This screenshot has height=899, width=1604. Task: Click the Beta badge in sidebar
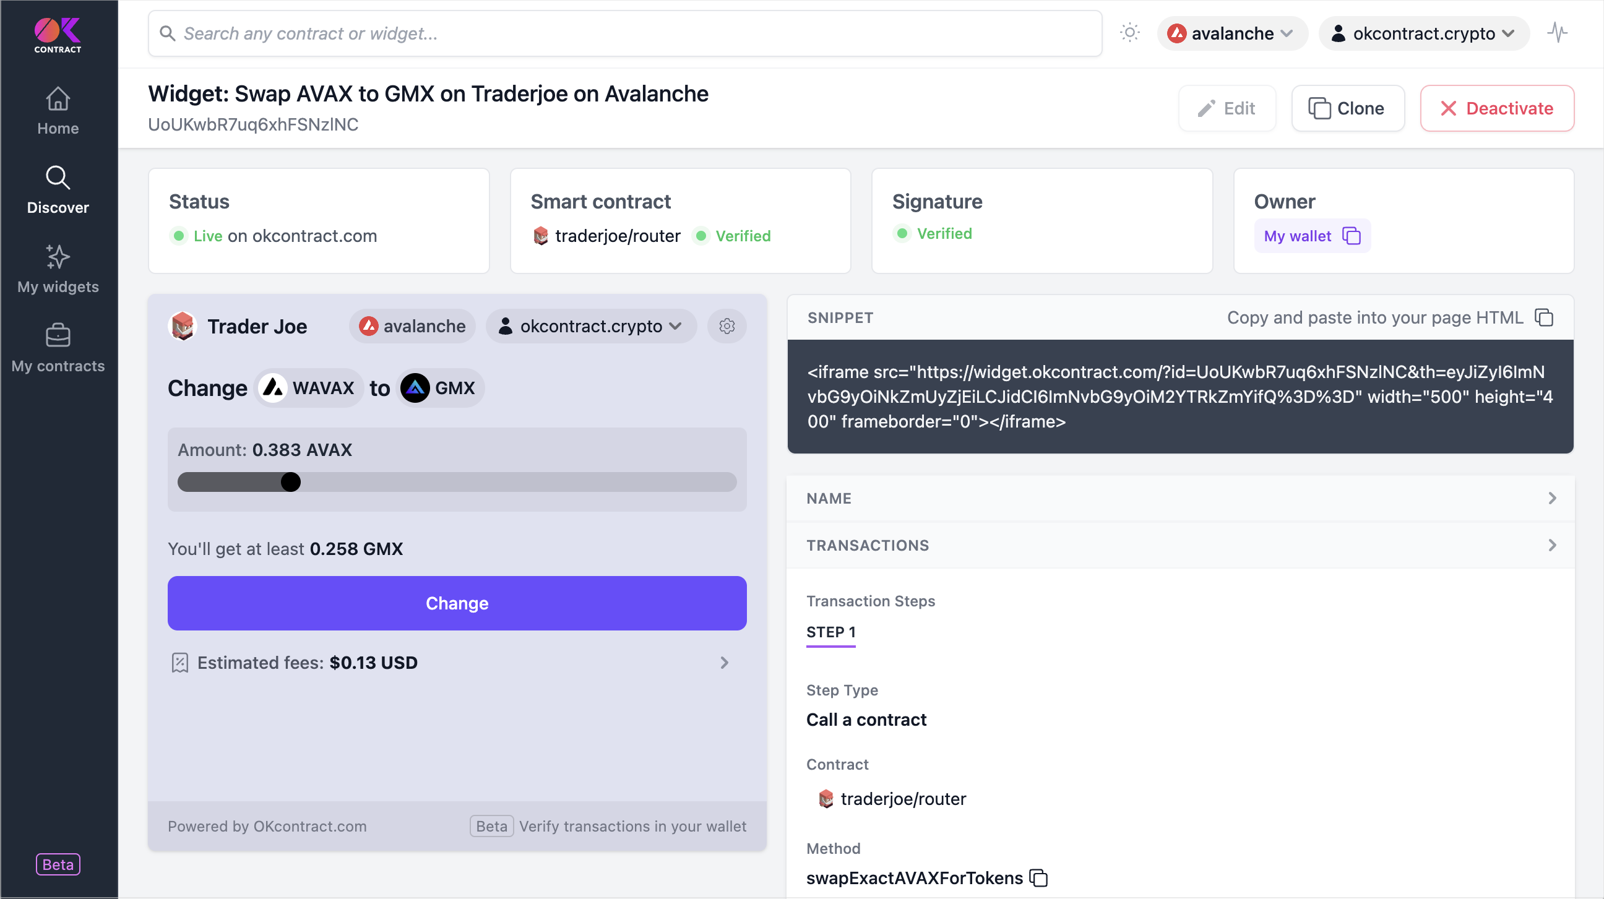pos(58,864)
